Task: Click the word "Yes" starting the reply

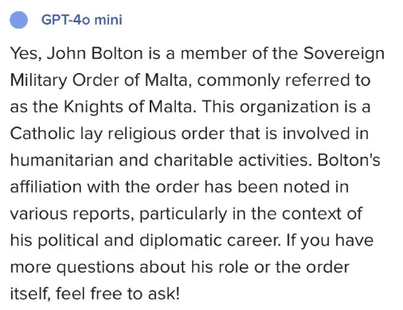Action: coord(25,54)
